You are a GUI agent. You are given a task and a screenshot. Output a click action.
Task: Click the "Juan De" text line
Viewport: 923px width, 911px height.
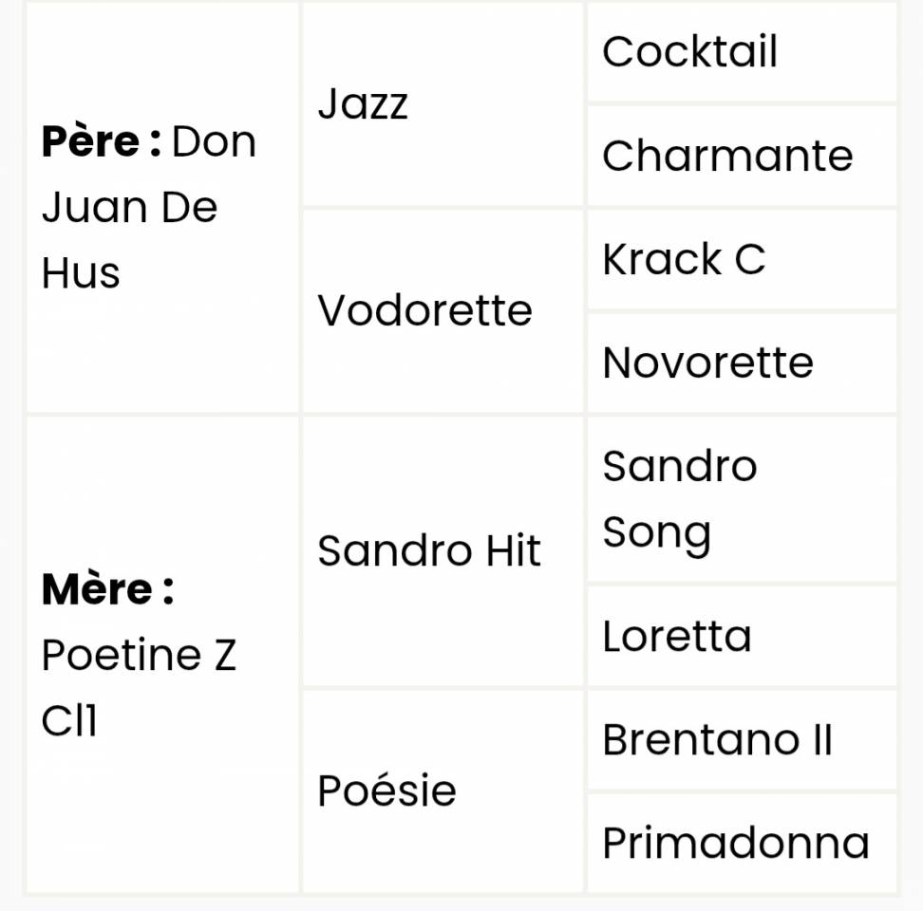pos(129,208)
